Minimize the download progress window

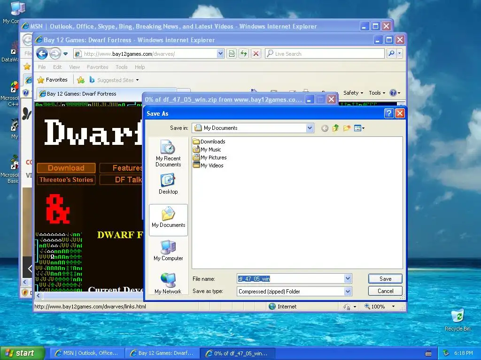(310, 99)
